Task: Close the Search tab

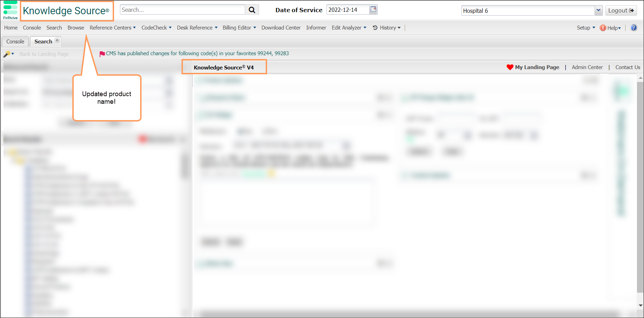Action: tap(57, 41)
